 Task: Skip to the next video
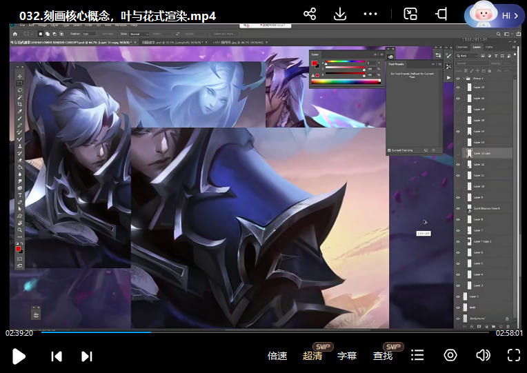(x=87, y=356)
